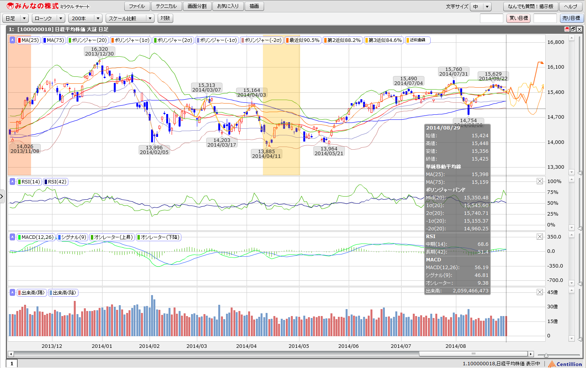
Task: Click the MACD legend arrow icon
Action: 12,237
